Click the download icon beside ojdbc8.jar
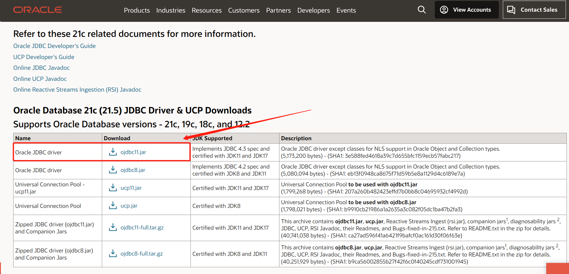The image size is (569, 274). (113, 170)
